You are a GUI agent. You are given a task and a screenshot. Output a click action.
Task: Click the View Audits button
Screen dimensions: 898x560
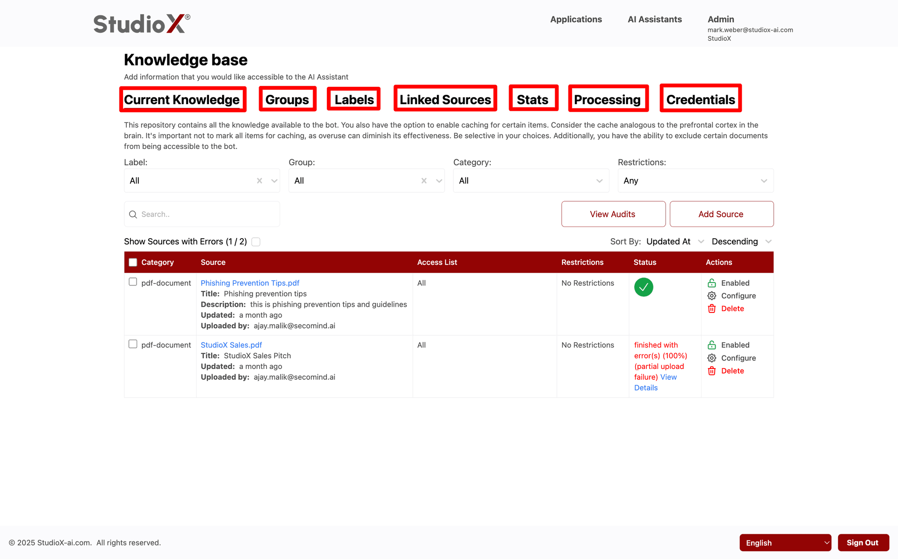613,214
